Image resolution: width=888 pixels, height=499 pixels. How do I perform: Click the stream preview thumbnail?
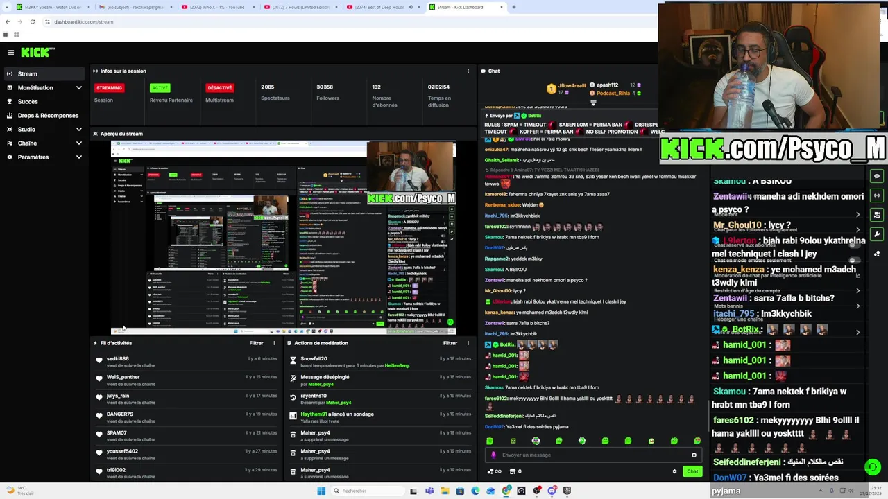[x=283, y=238]
